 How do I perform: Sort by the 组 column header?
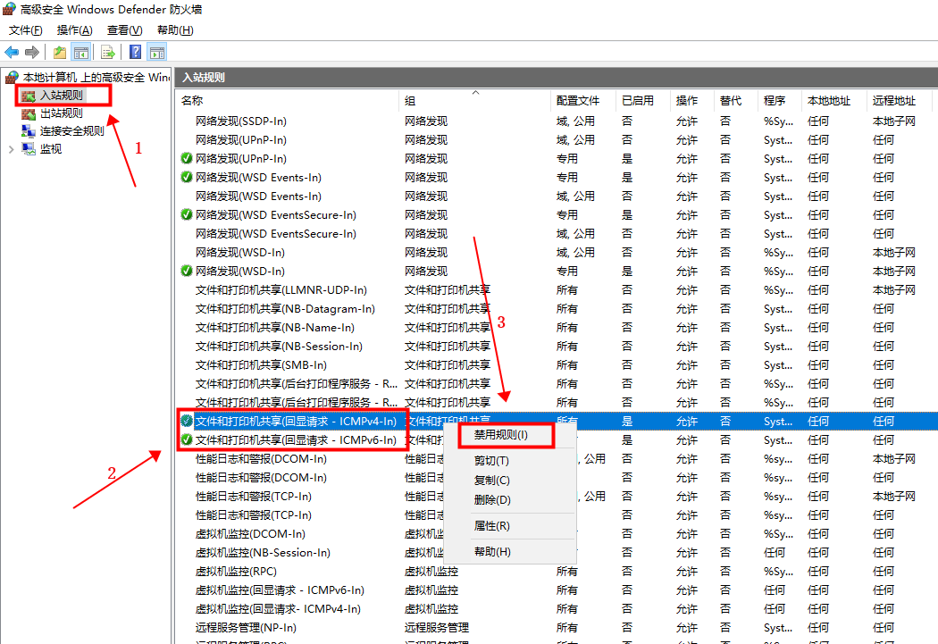410,101
